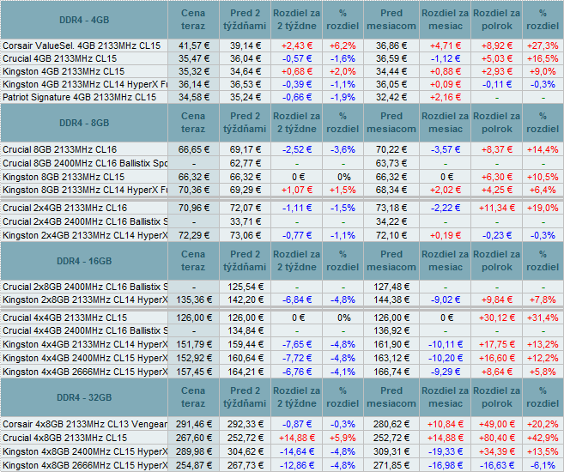Select current price cell 41,57 €

pos(194,45)
